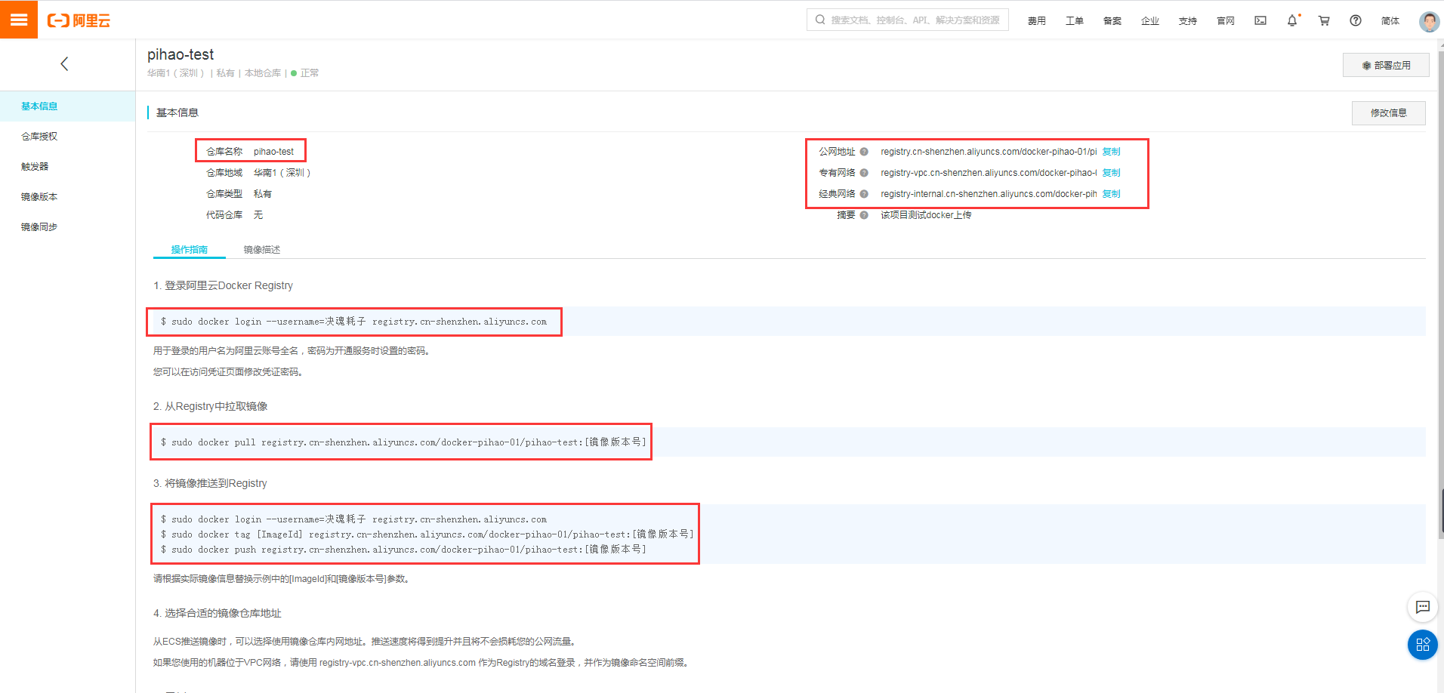
Task: Open the 支持 top menu
Action: tap(1187, 21)
